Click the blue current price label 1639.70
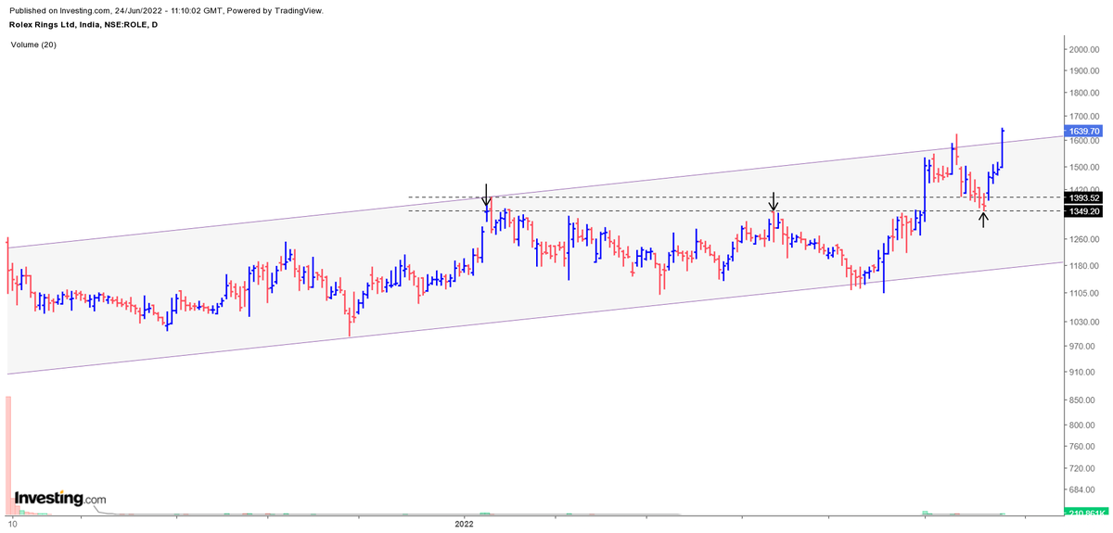This screenshot has height=533, width=1113. tap(1083, 132)
